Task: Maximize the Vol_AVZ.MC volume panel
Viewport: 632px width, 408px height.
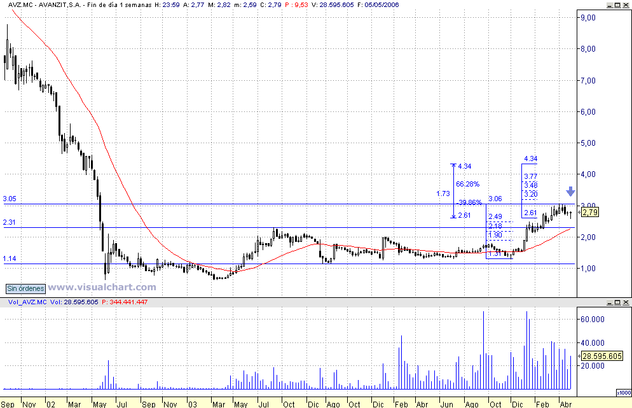Action: point(618,302)
